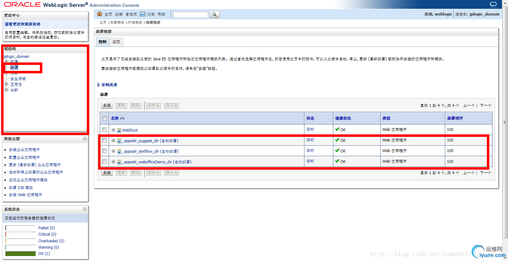Click the green OK status bar
This screenshot has width=508, height=261.
(x=20, y=254)
